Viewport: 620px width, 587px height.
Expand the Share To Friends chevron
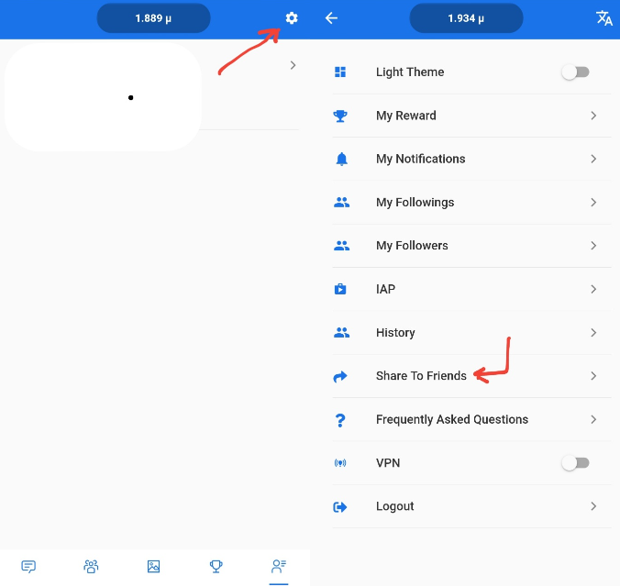593,376
